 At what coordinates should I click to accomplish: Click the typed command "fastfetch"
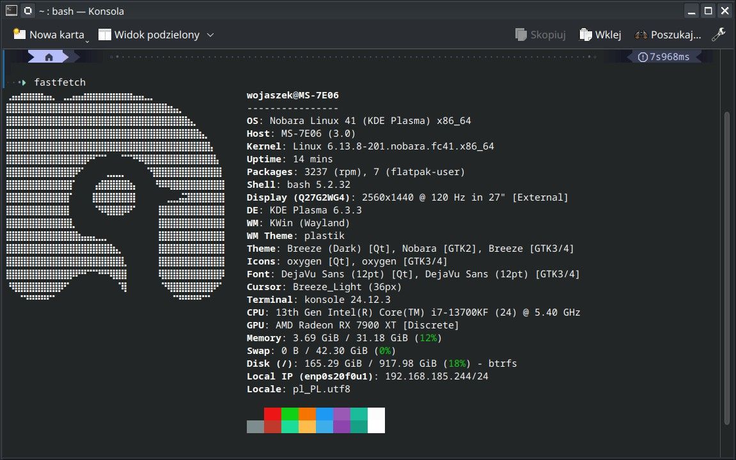click(x=60, y=82)
